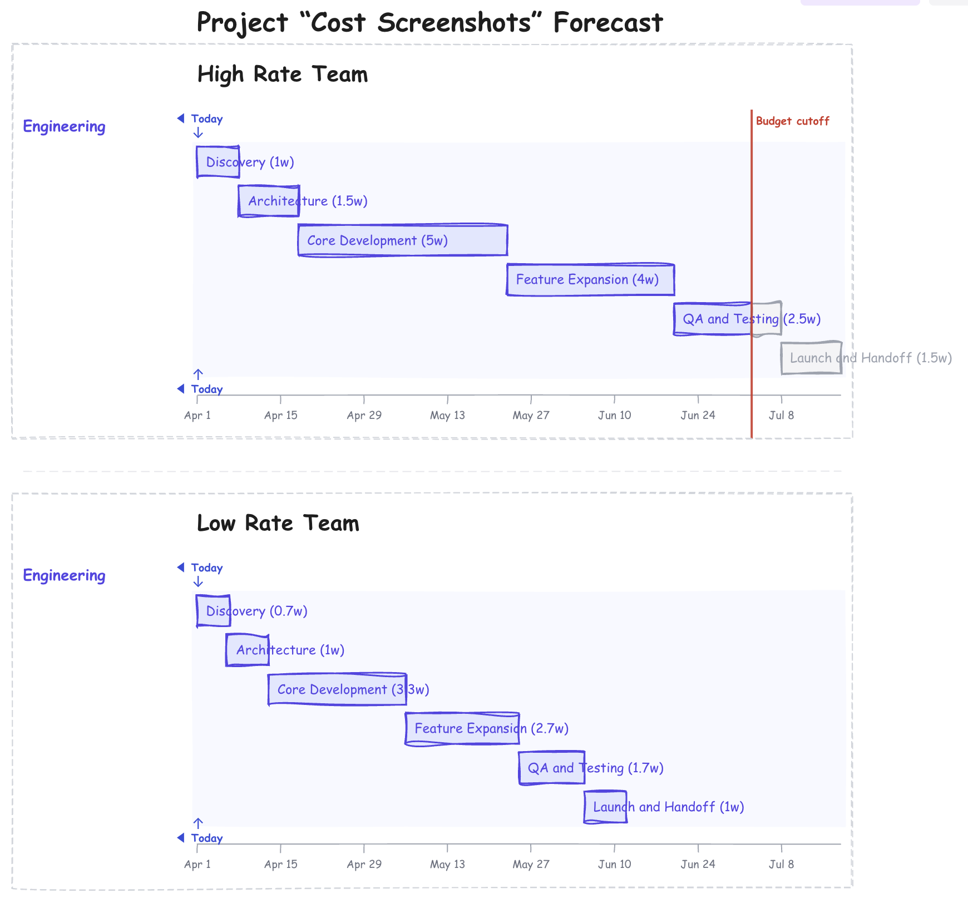Click the High Rate Team section heading
The image size is (968, 898).
pyautogui.click(x=283, y=75)
